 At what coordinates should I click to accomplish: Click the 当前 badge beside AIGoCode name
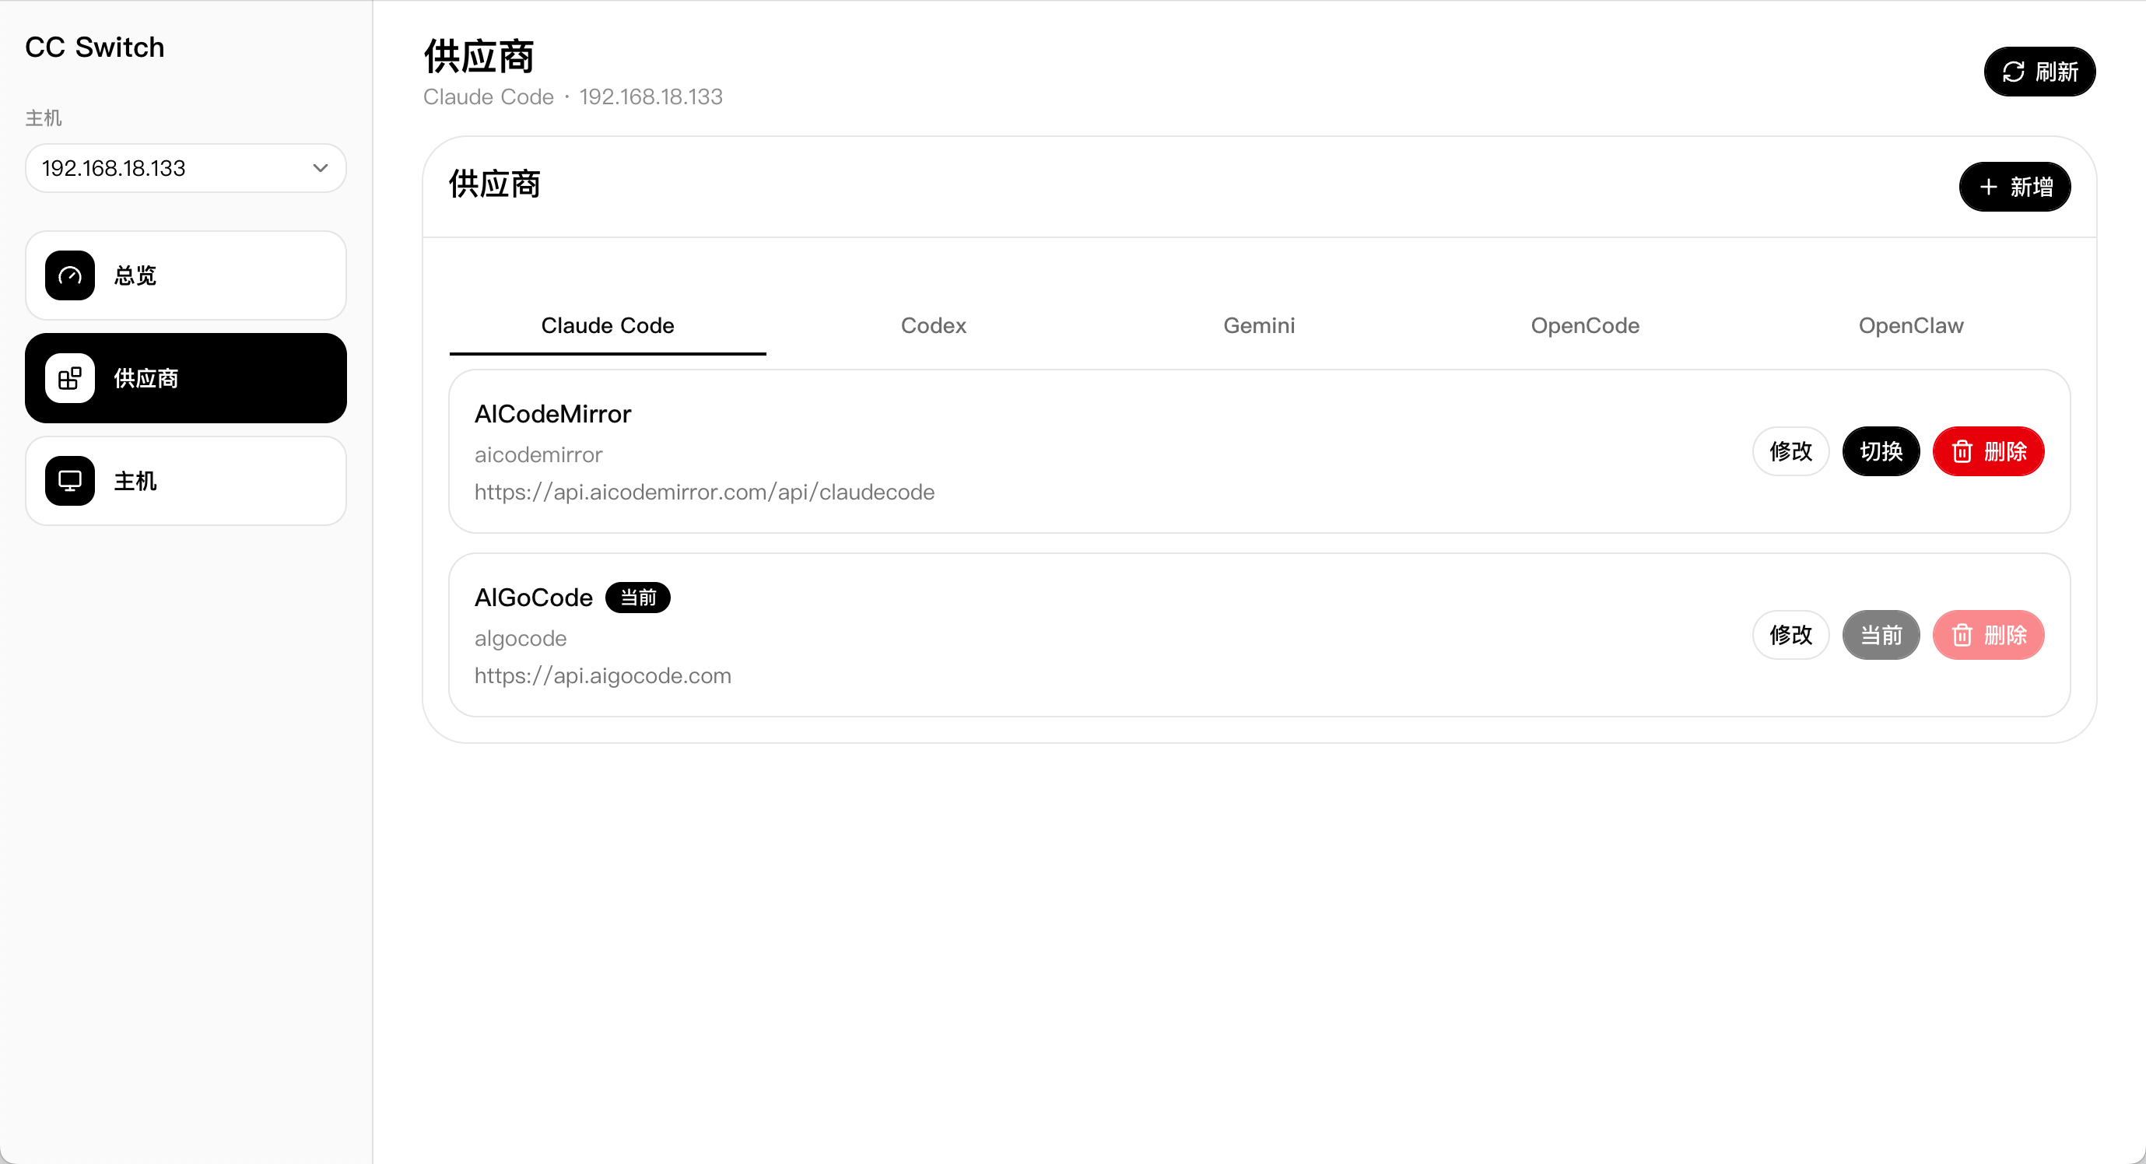click(637, 598)
